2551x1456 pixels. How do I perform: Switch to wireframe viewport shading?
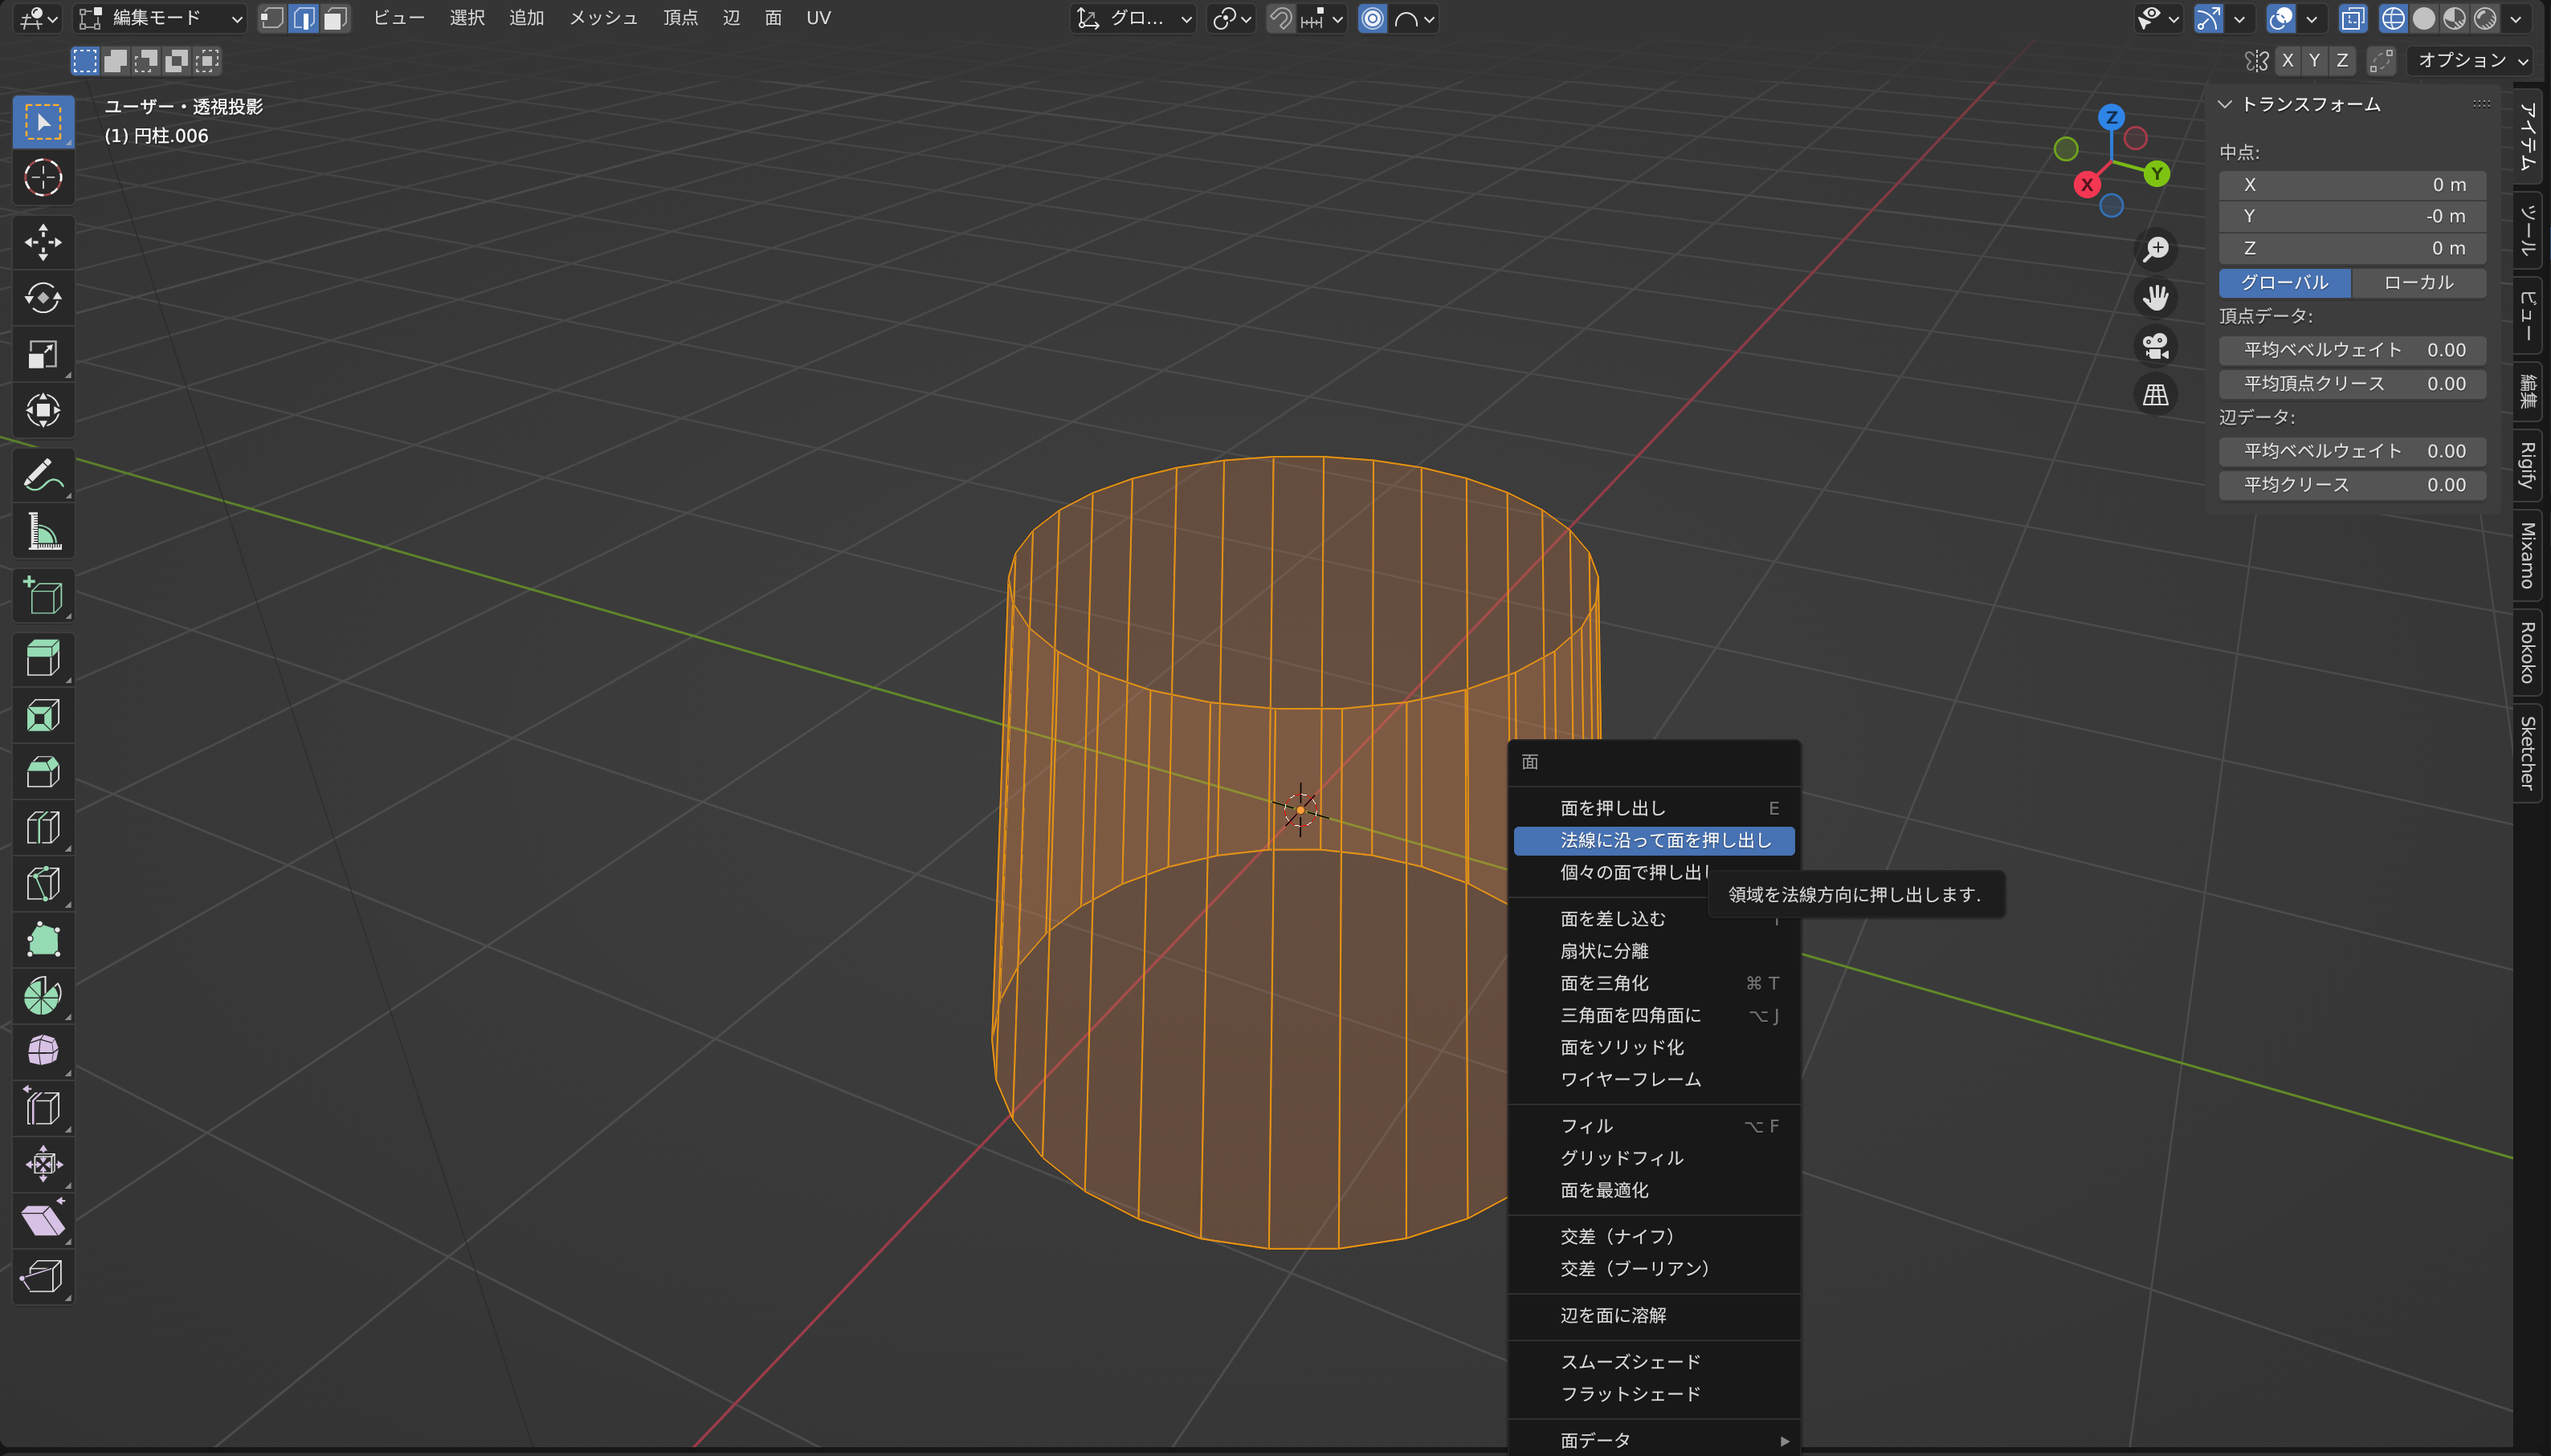click(x=2393, y=18)
